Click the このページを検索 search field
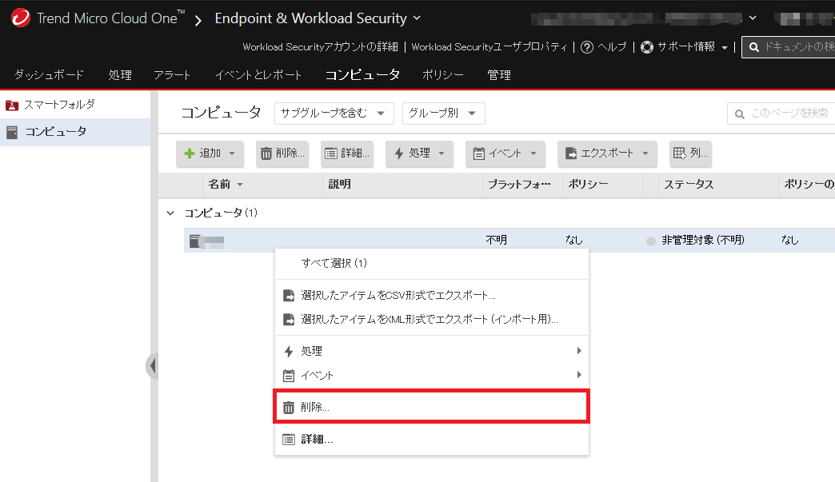835x482 pixels. (x=781, y=114)
